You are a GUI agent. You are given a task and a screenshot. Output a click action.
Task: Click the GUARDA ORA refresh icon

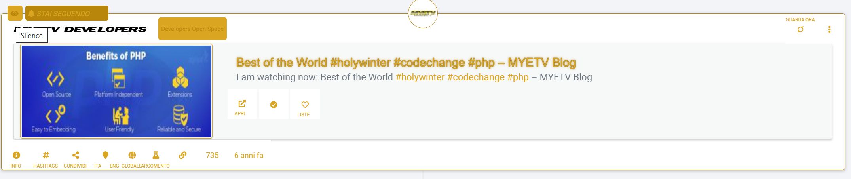(800, 30)
